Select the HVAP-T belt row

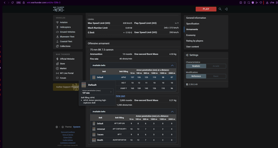pyautogui.click(x=146, y=88)
